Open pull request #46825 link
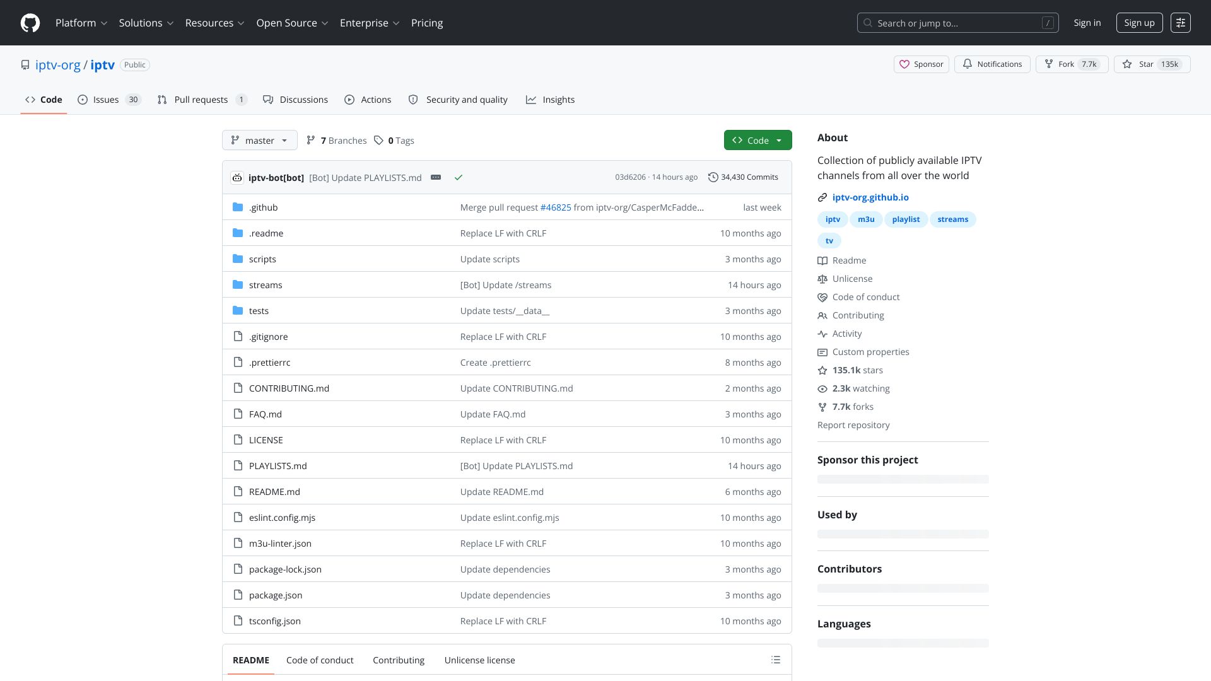The image size is (1211, 681). pyautogui.click(x=556, y=207)
